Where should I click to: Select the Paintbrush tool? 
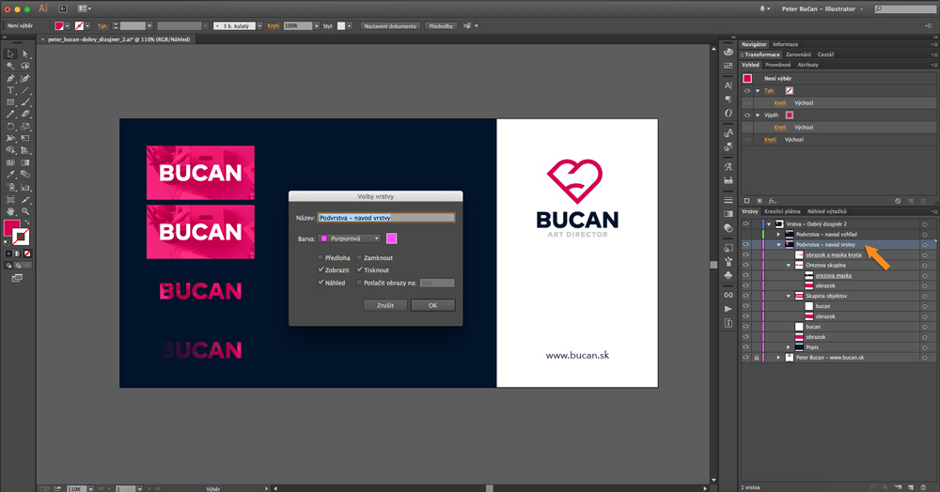click(25, 102)
